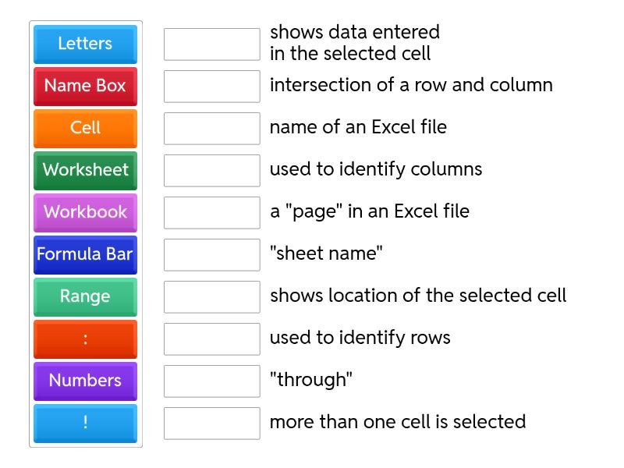The height and width of the screenshot is (468, 624).
Task: Select the Letters tile
Action: (85, 44)
